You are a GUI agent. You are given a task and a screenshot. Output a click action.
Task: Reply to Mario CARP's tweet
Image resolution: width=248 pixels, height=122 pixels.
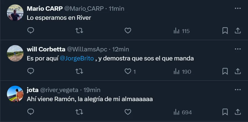click(31, 31)
